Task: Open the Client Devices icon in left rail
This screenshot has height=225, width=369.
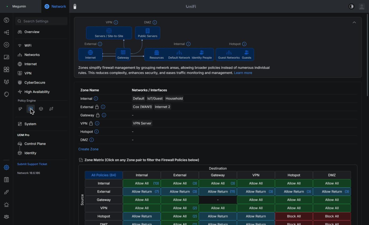Action: (7, 57)
